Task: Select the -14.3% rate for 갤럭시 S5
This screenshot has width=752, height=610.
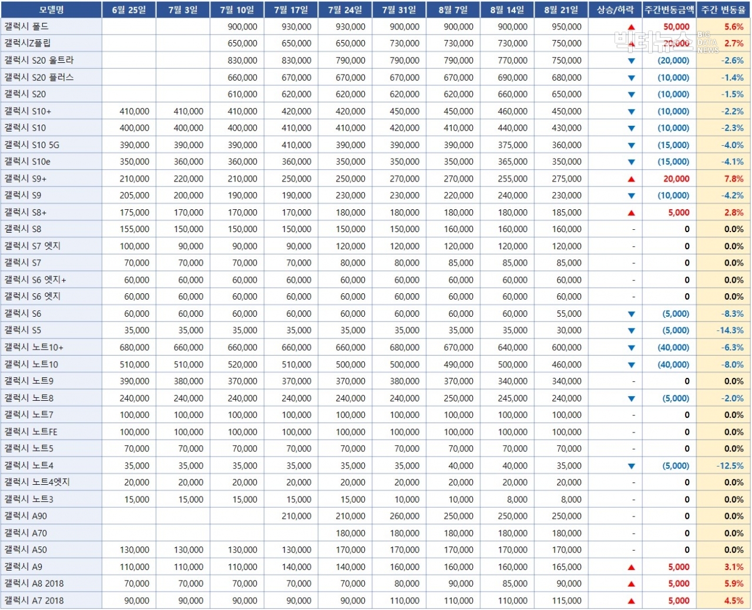Action: click(x=730, y=331)
